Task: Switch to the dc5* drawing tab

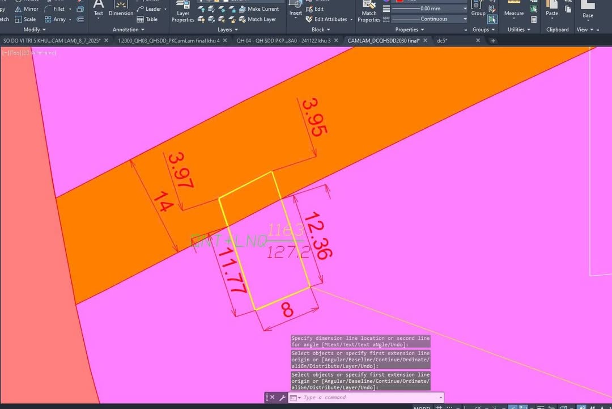Action: [442, 41]
